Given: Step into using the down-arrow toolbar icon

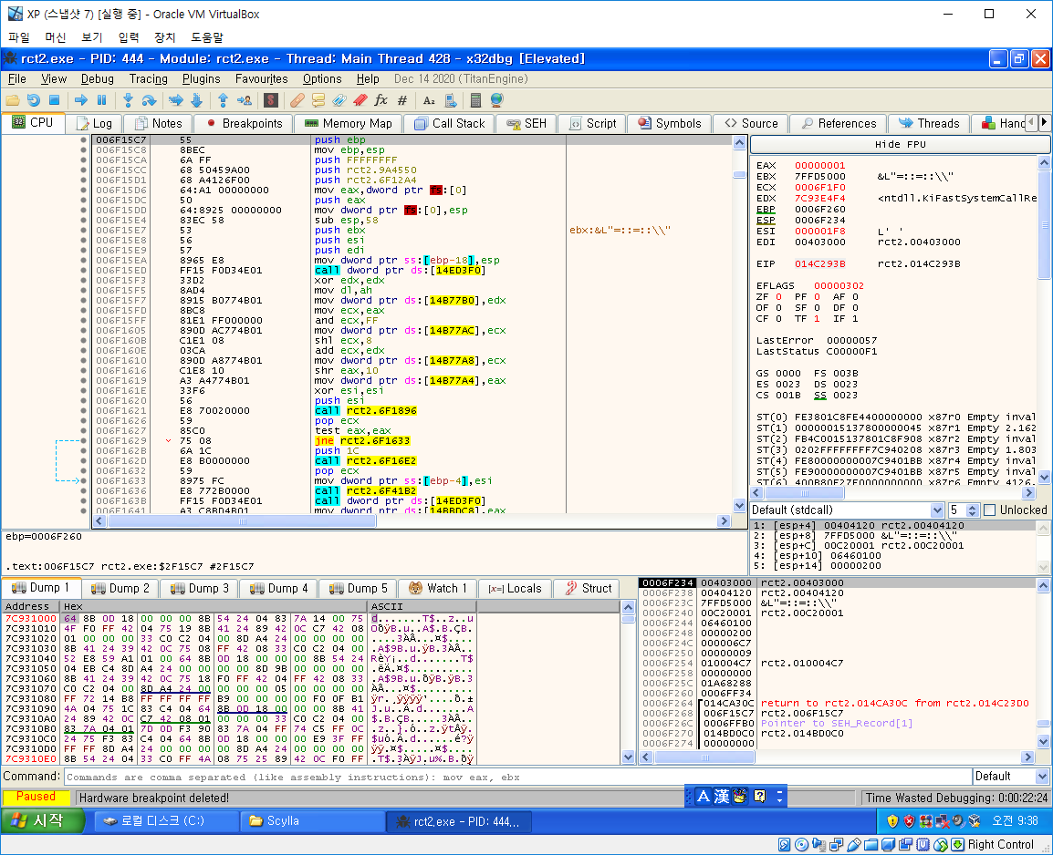Looking at the screenshot, I should pos(128,100).
